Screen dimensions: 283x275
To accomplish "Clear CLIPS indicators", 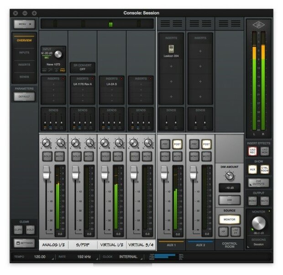I will click(18, 230).
